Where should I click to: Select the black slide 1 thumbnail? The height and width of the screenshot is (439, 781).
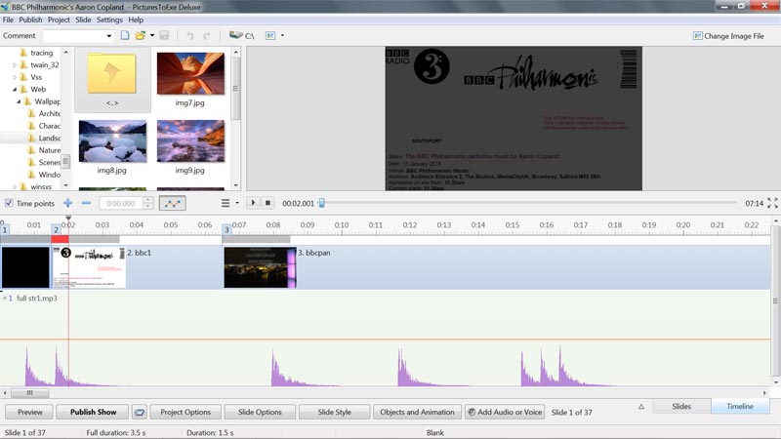pos(25,267)
